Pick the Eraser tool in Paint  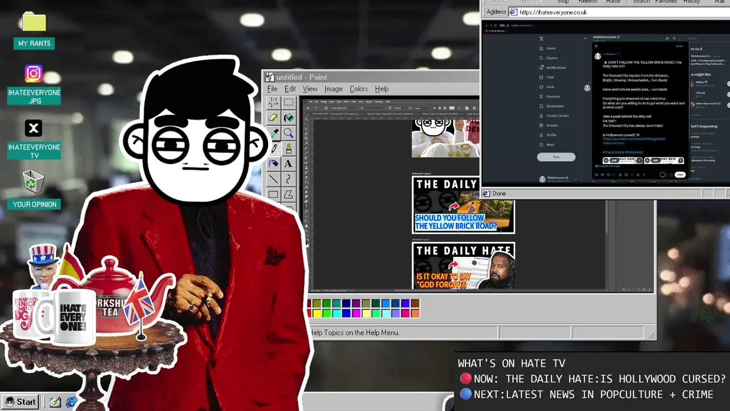[x=274, y=118]
